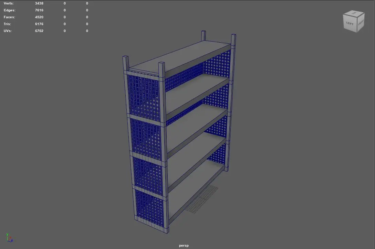Click the 'persp' camera name label

[184, 246]
